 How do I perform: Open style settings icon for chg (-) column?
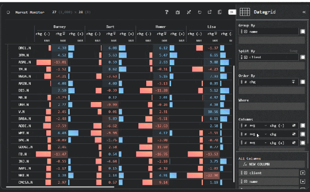[x=294, y=125]
